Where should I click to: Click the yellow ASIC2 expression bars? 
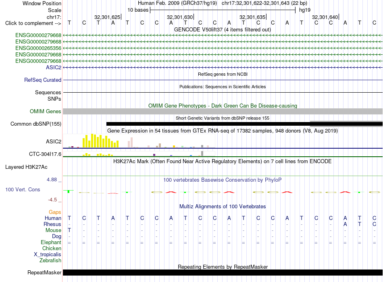(x=101, y=141)
